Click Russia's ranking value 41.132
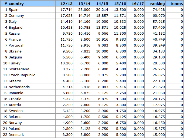Viewport: 184px width, 138px height. coord(159,33)
